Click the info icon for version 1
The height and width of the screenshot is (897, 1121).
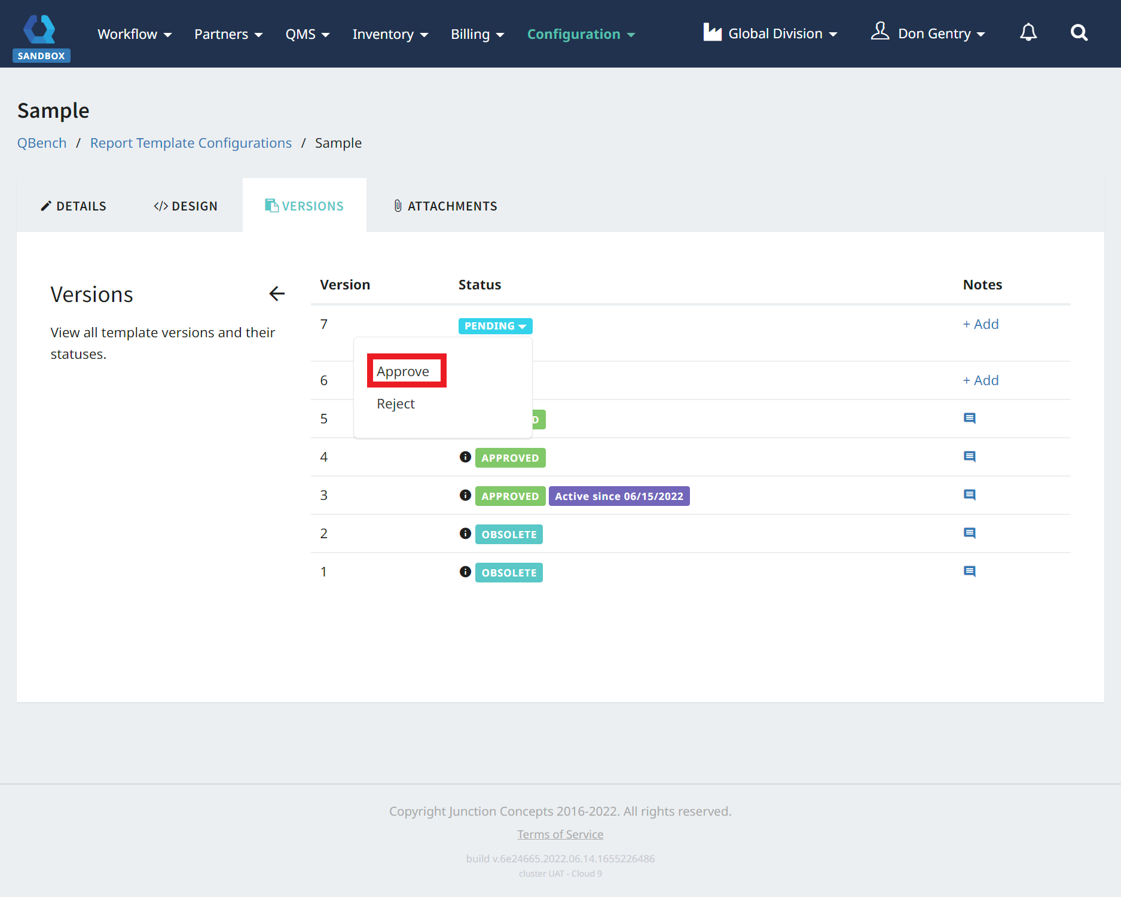click(x=465, y=572)
